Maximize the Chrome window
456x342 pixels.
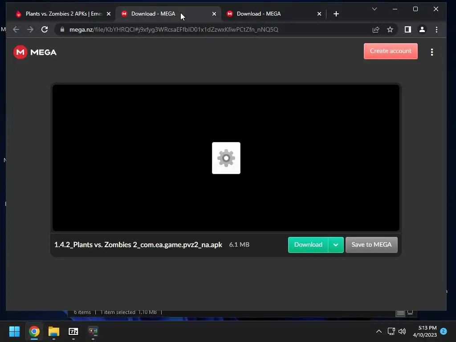click(x=415, y=9)
